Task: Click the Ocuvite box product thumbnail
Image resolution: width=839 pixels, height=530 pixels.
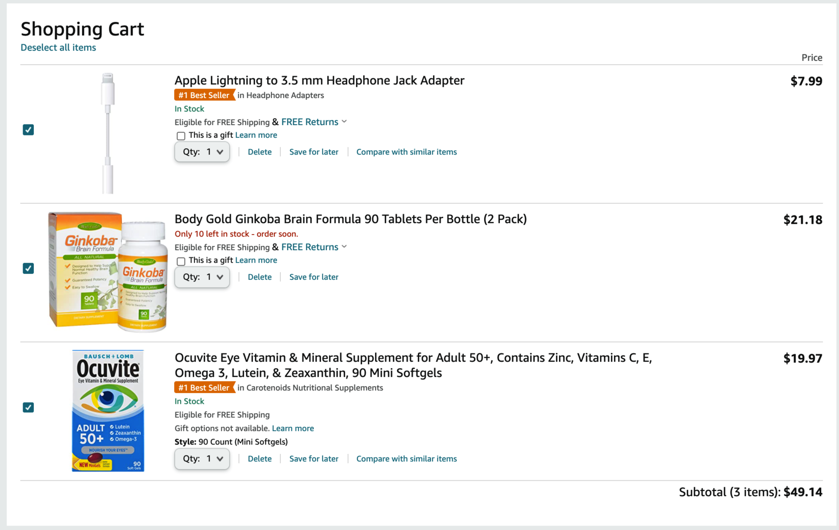Action: tap(108, 410)
